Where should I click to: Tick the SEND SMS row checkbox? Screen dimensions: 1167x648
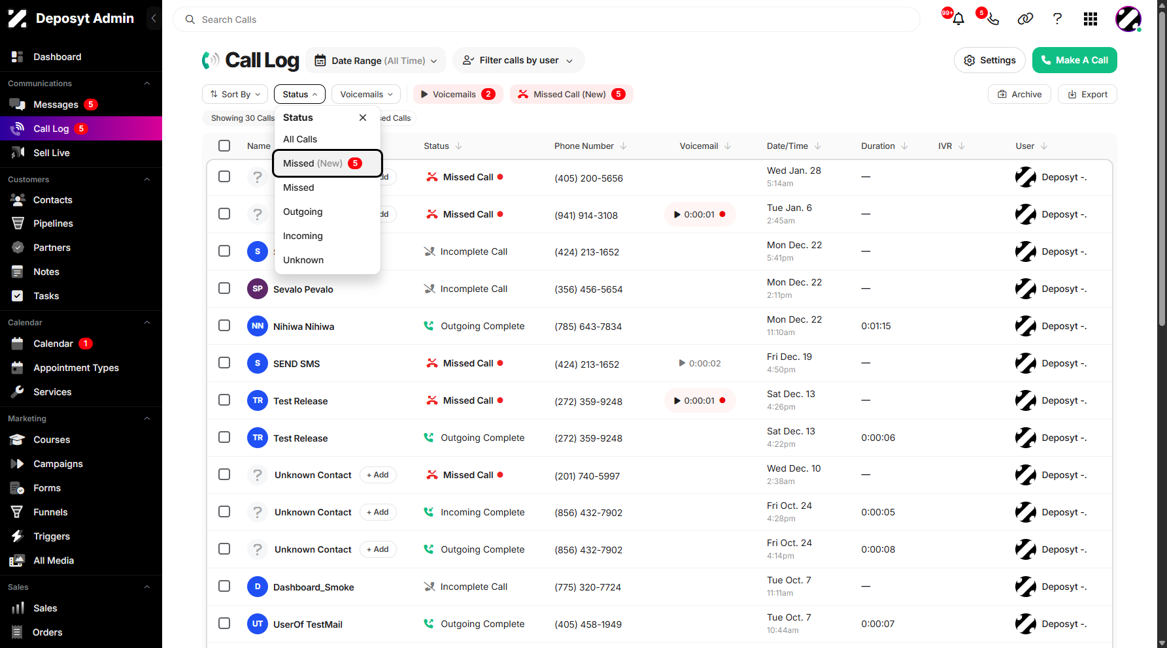[x=224, y=363]
